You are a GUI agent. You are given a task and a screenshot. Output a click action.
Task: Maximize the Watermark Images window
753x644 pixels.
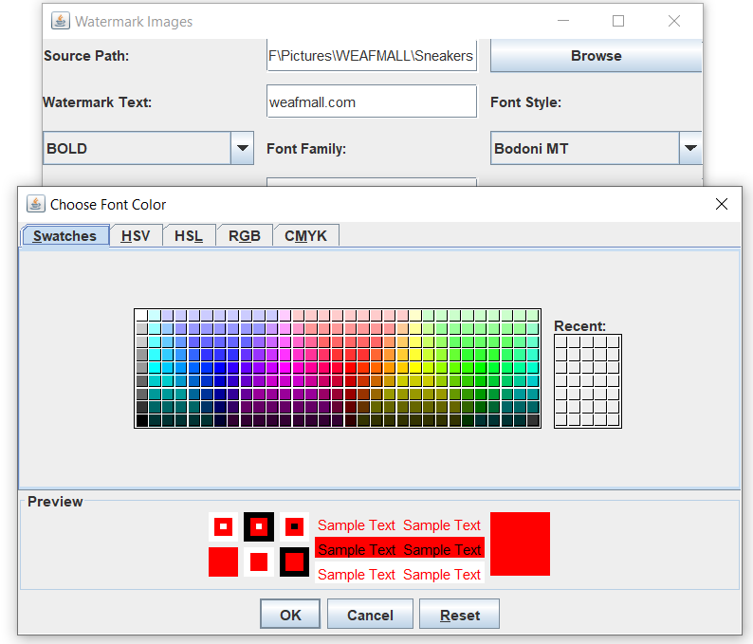(618, 21)
